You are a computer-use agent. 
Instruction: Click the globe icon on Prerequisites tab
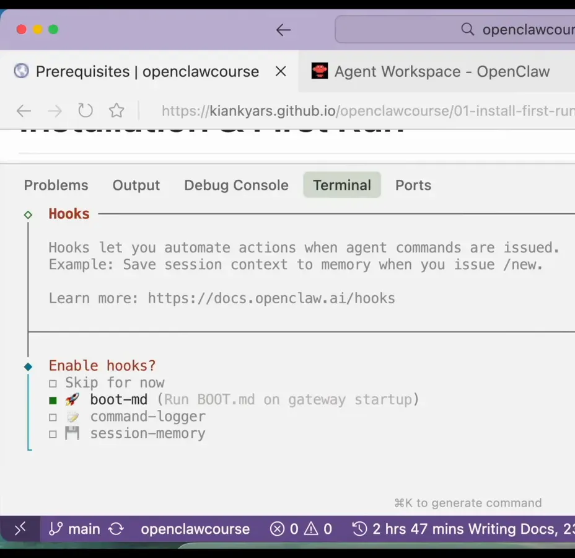(x=21, y=71)
